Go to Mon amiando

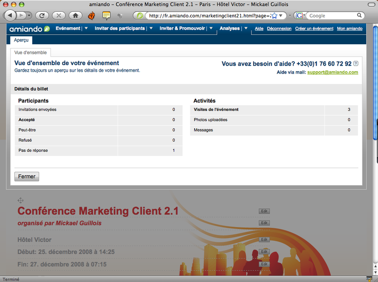350,29
